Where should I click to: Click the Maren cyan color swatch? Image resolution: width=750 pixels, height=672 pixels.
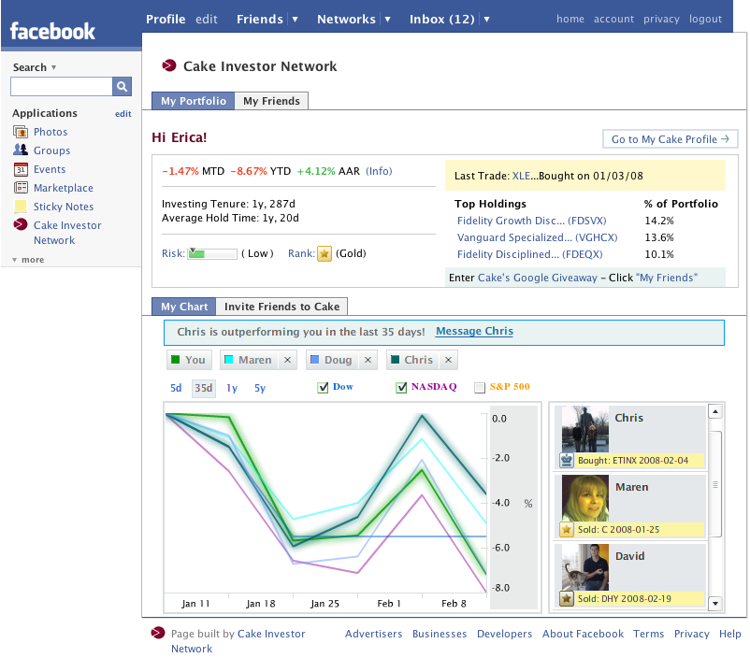(x=228, y=360)
